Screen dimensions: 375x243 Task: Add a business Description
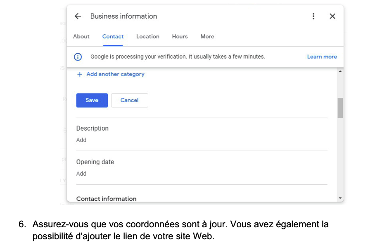click(81, 140)
